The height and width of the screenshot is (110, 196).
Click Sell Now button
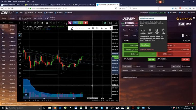pos(186,60)
